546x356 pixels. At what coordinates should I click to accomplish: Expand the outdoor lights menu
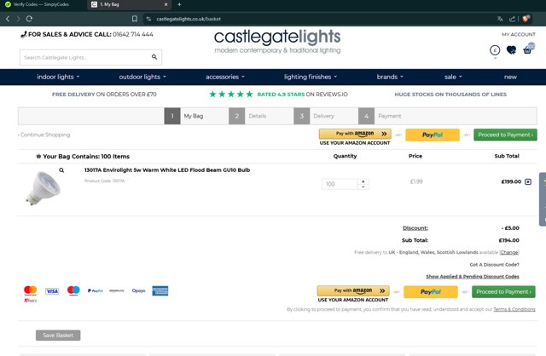142,77
